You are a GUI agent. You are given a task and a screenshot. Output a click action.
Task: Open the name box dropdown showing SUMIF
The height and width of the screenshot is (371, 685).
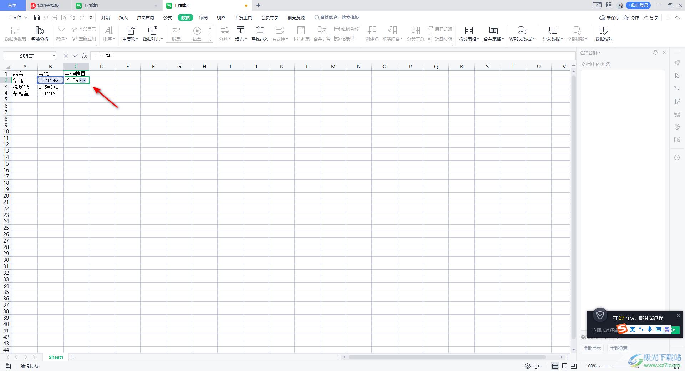coord(54,56)
